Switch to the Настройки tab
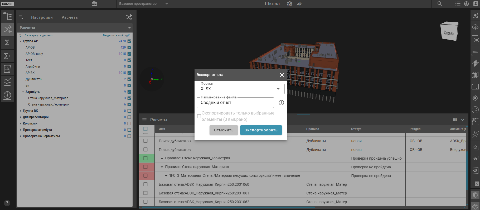This screenshot has width=480, height=210. tap(42, 17)
